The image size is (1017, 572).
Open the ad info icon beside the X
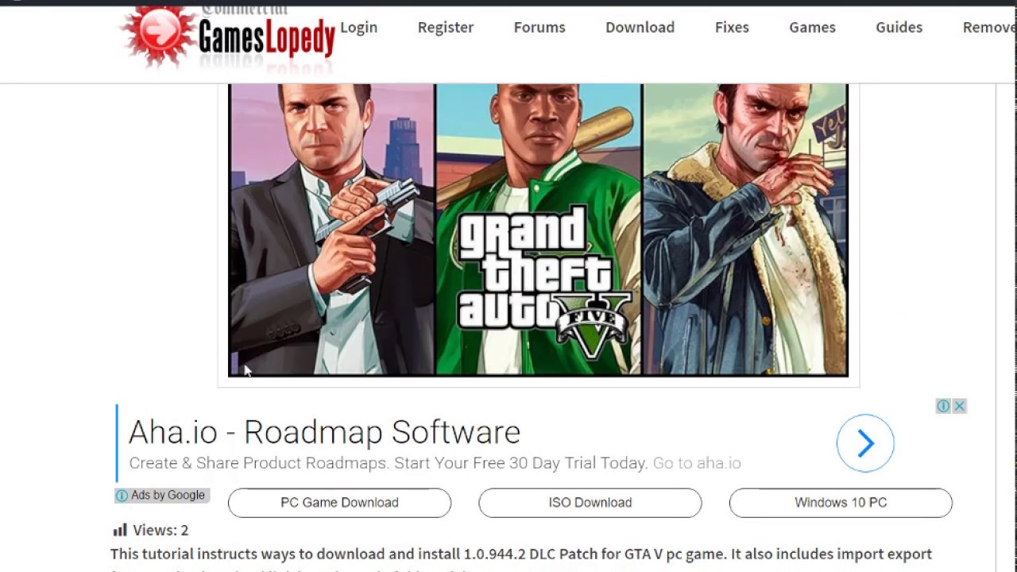tap(943, 406)
